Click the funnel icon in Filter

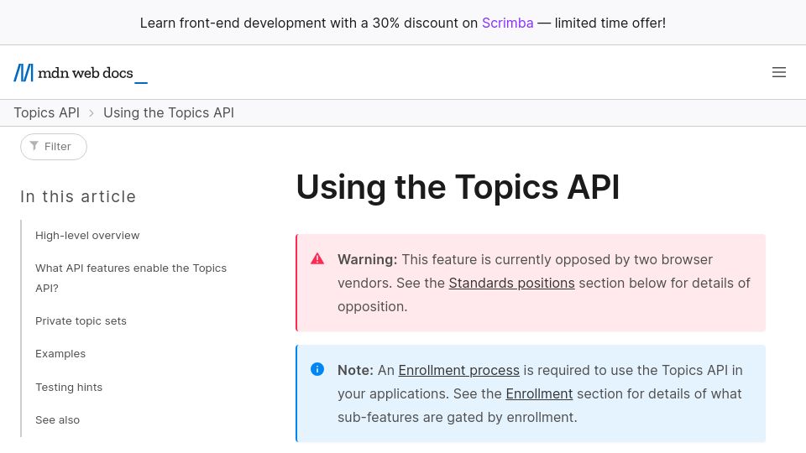click(x=34, y=146)
